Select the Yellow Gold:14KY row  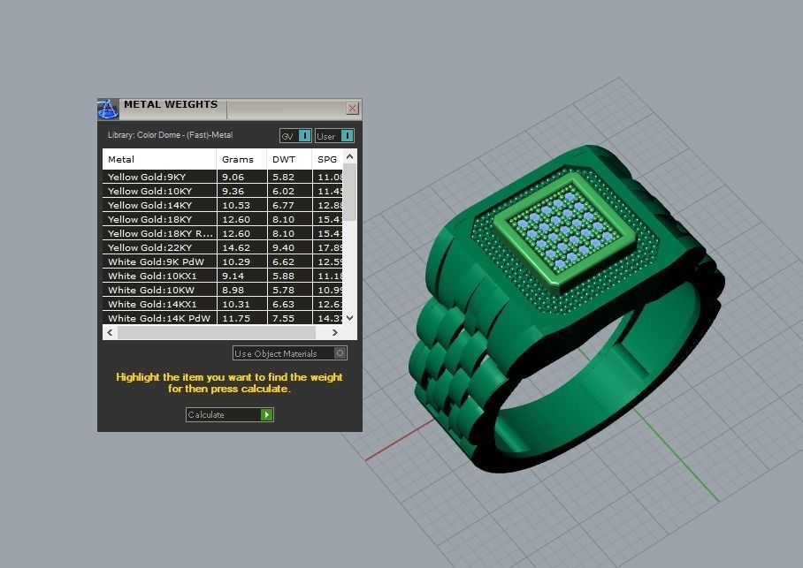(x=222, y=205)
